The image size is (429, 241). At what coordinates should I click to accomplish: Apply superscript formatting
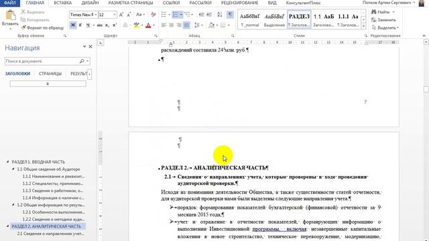[x=115, y=25]
